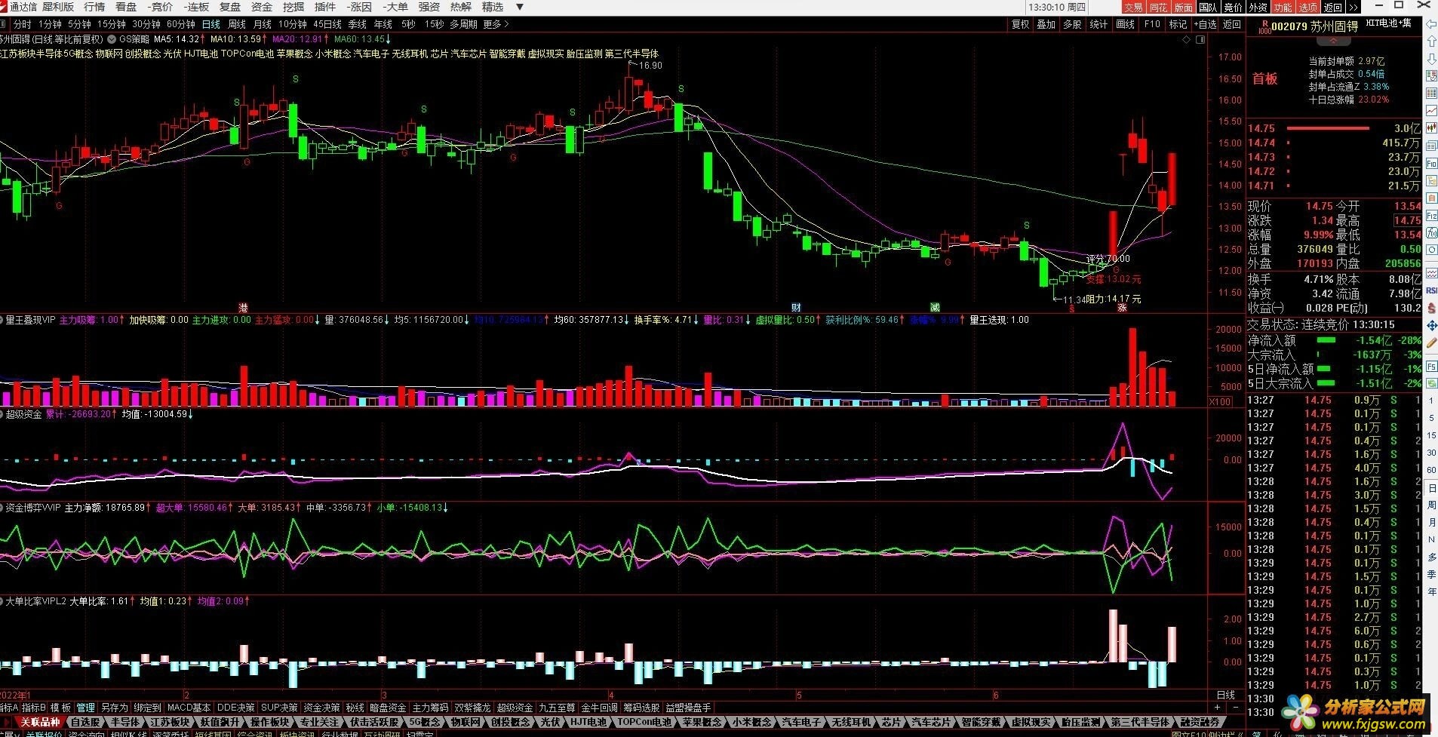Select the 超级资金 indicator tab
Screen dimensions: 1438x737
[515, 708]
